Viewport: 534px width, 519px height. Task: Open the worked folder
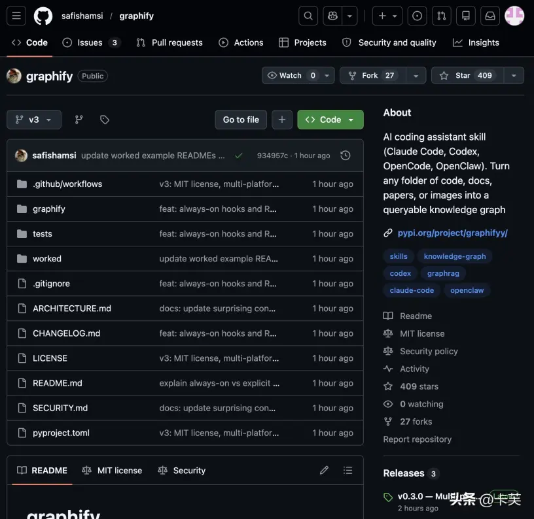[x=47, y=258]
